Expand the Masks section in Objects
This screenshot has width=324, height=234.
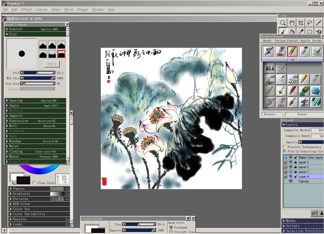[303, 221]
